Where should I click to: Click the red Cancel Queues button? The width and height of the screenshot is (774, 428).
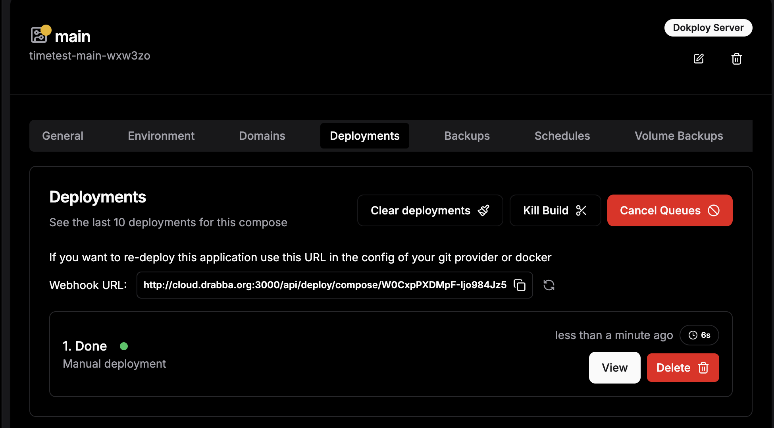point(670,210)
